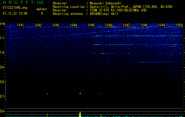185x117 pixels.
Task: Select the 1350 time marker
Action: click(179, 25)
